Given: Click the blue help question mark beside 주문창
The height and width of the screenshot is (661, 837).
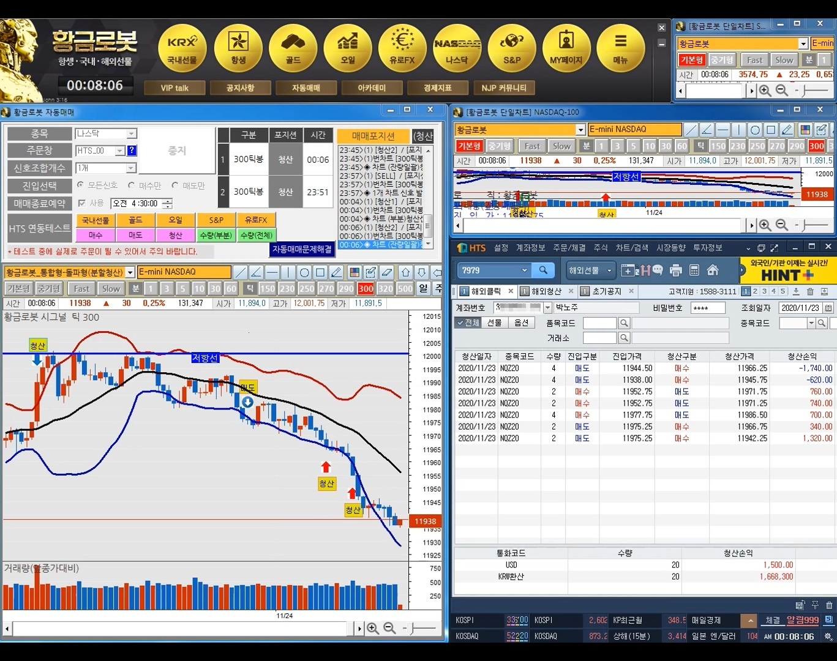Looking at the screenshot, I should [132, 151].
